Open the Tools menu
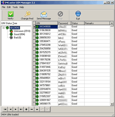 (15, 7)
